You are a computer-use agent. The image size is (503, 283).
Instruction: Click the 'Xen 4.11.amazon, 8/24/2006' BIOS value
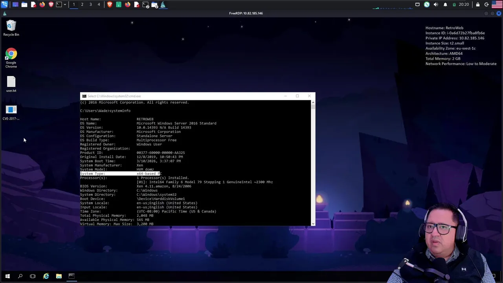164,186
